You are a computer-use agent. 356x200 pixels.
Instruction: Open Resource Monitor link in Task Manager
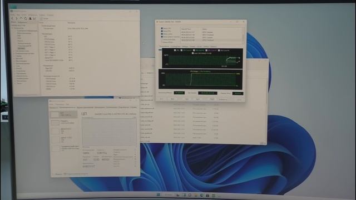click(76, 174)
